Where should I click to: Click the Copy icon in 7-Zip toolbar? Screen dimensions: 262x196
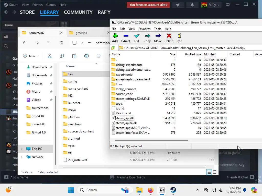[147, 38]
